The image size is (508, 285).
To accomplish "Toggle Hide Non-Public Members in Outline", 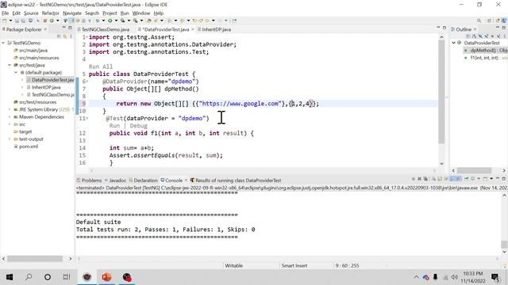I will (x=492, y=36).
